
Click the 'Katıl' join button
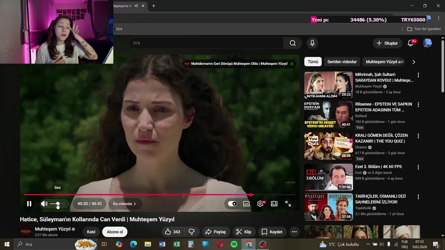pos(91,232)
